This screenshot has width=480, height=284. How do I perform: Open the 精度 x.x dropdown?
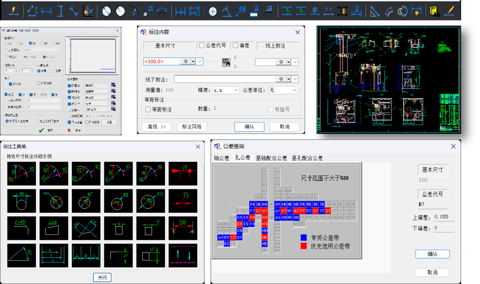(x=226, y=90)
